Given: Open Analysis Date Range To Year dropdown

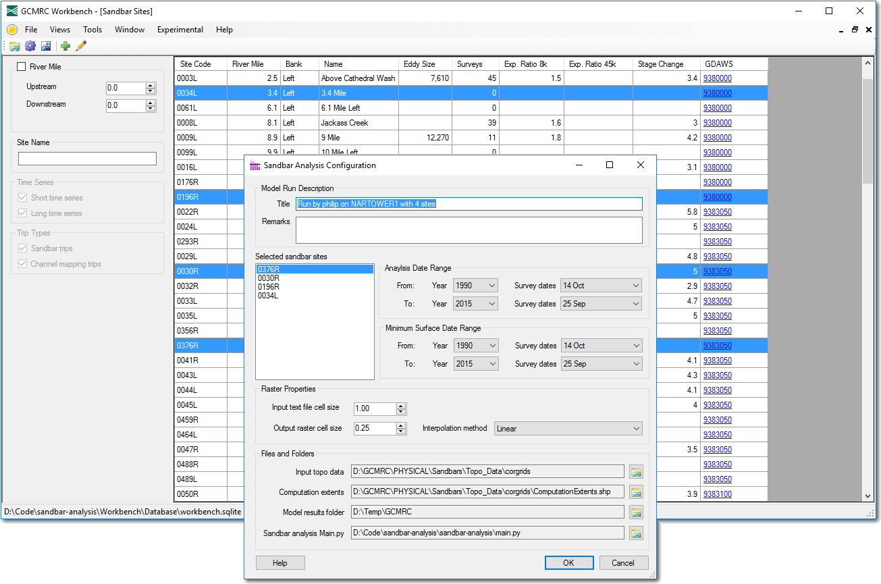Looking at the screenshot, I should [476, 304].
